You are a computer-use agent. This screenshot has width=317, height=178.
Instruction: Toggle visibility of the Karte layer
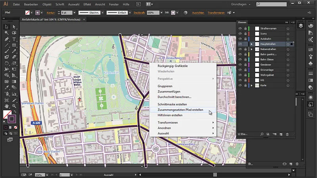pyautogui.click(x=240, y=85)
